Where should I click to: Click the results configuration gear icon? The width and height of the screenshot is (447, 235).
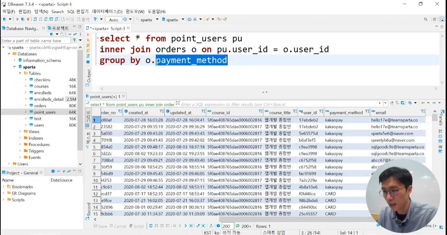218,226
